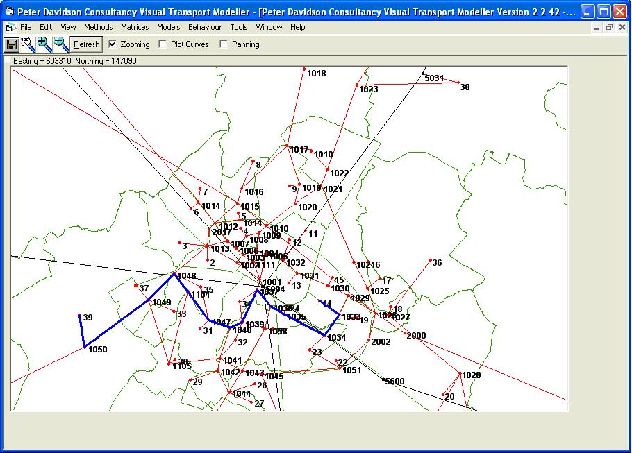The image size is (632, 453).
Task: Click map node 1018 at top of map
Action: pyautogui.click(x=304, y=69)
